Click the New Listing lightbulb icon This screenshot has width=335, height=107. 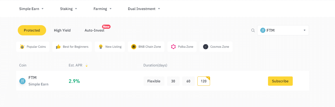click(101, 47)
